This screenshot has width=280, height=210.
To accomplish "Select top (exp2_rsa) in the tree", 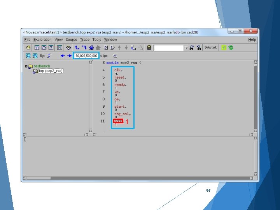I will coord(51,71).
